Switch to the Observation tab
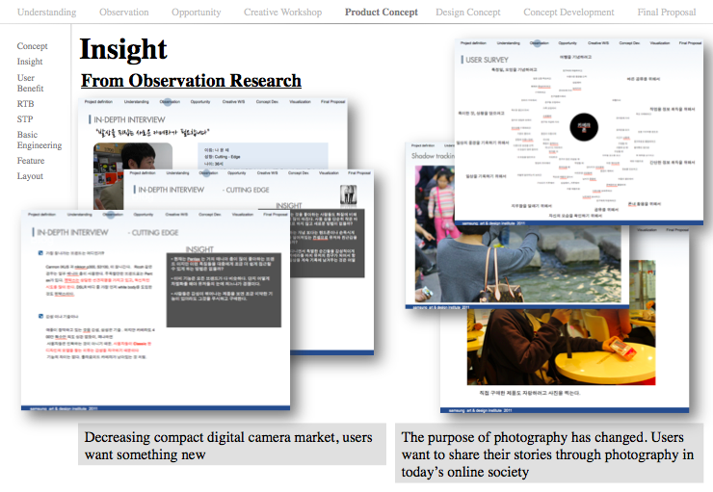The width and height of the screenshot is (713, 492). pos(123,13)
